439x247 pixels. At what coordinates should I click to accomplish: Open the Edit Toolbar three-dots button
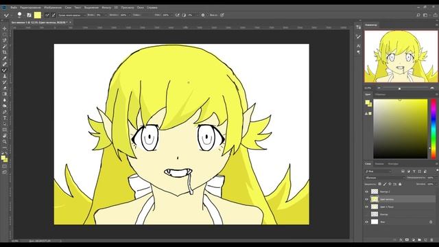[x=5, y=148]
